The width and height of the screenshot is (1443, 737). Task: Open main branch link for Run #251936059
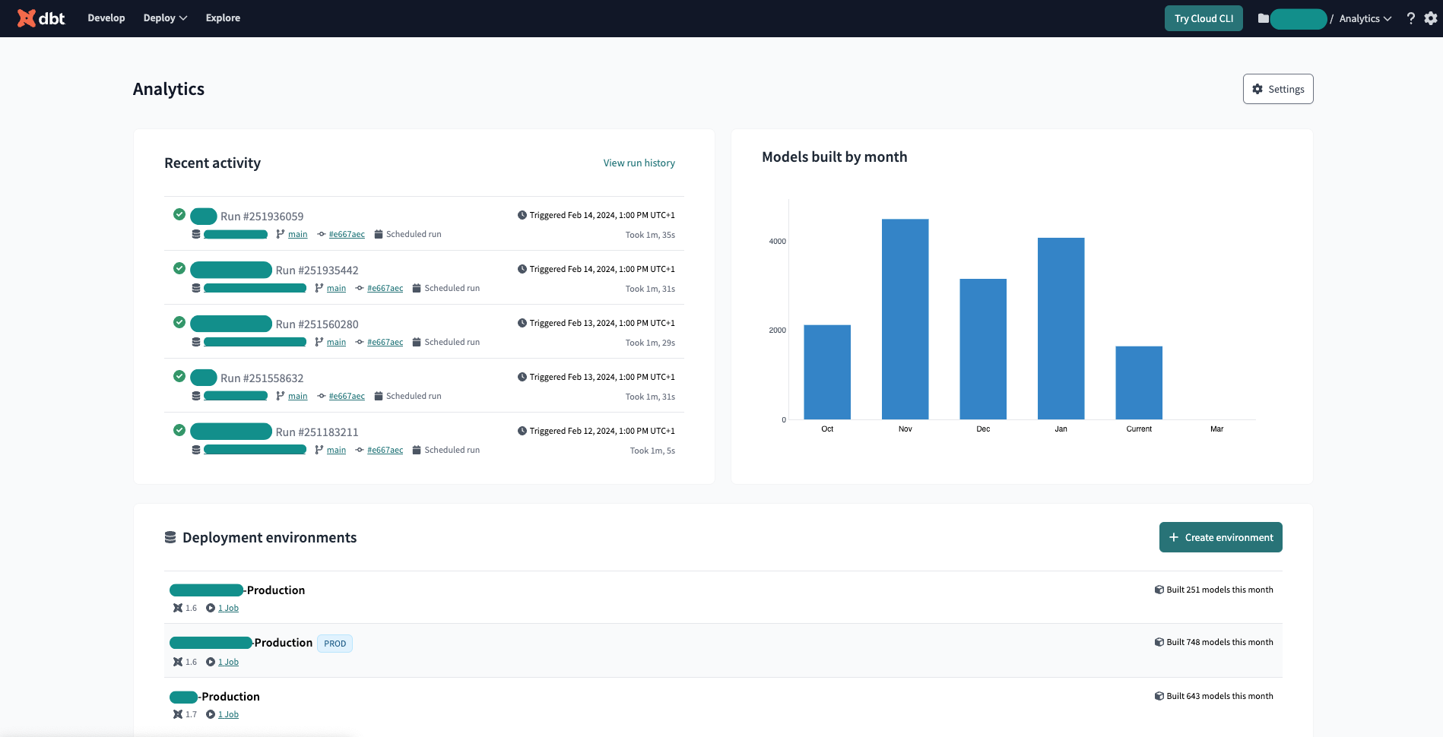click(298, 234)
